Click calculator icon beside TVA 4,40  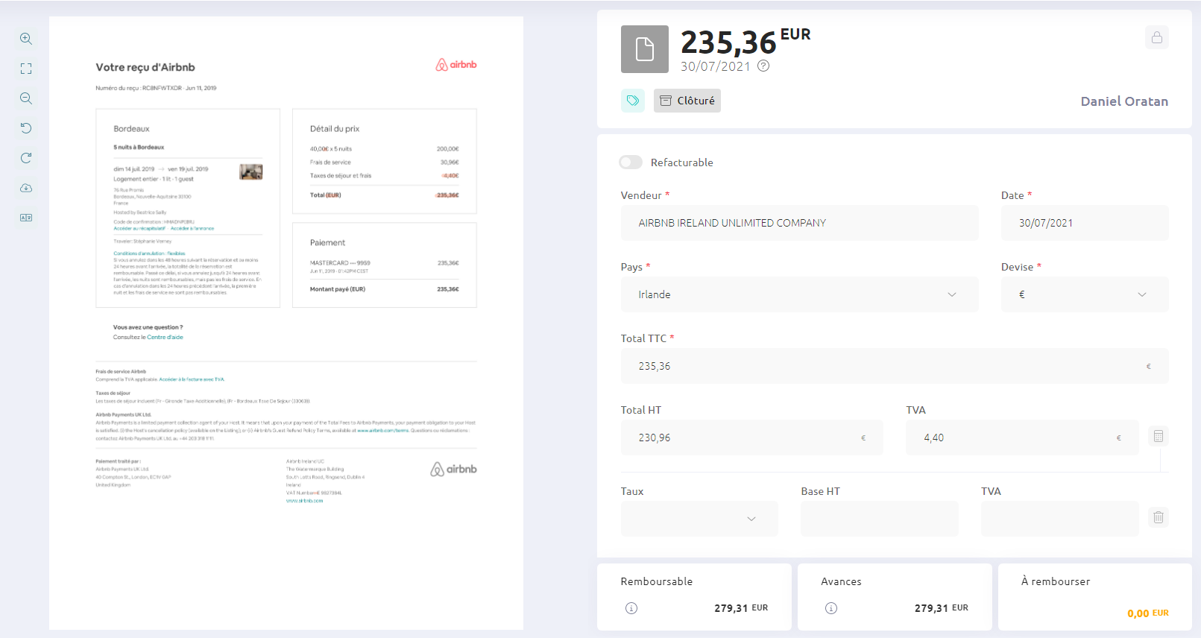[1159, 436]
